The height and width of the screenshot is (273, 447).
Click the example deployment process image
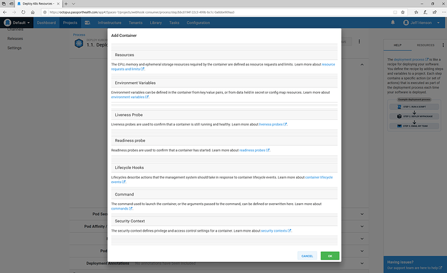tap(414, 115)
